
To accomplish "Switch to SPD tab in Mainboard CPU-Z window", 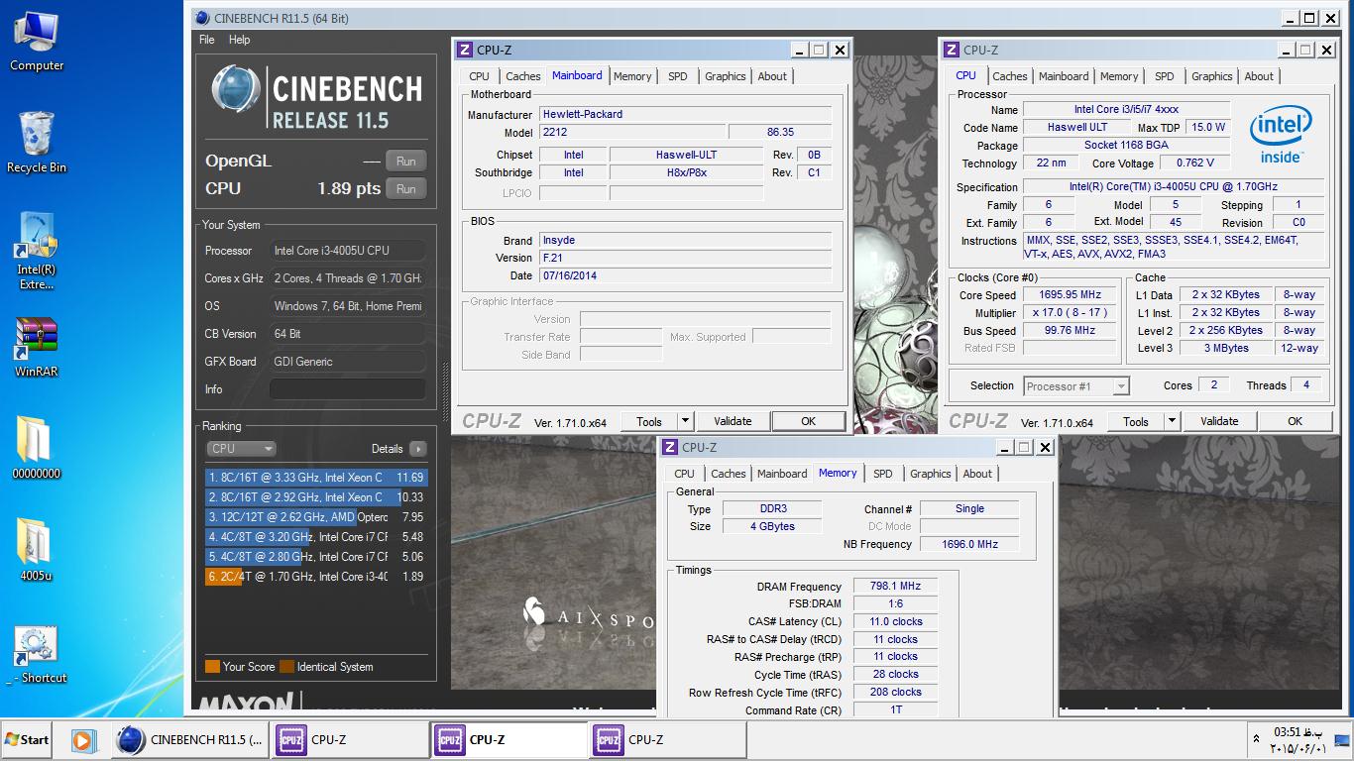I will tap(678, 76).
